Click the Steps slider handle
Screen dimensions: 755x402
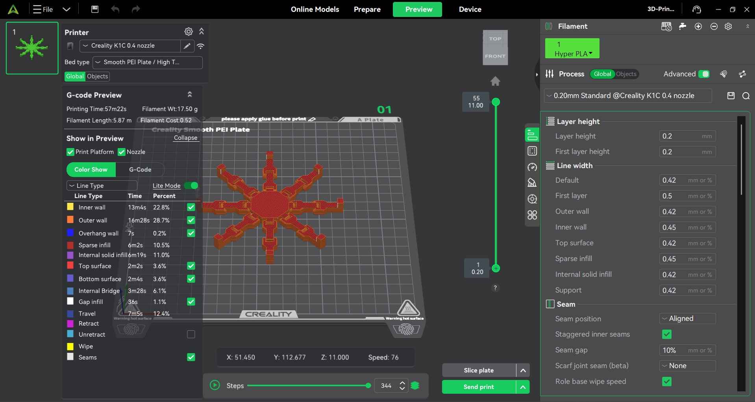click(x=368, y=386)
